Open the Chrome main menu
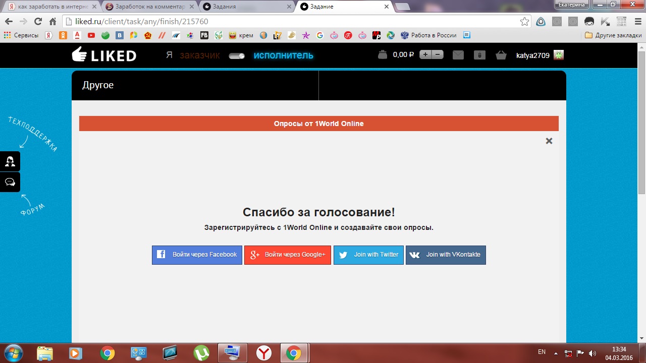 [x=637, y=22]
